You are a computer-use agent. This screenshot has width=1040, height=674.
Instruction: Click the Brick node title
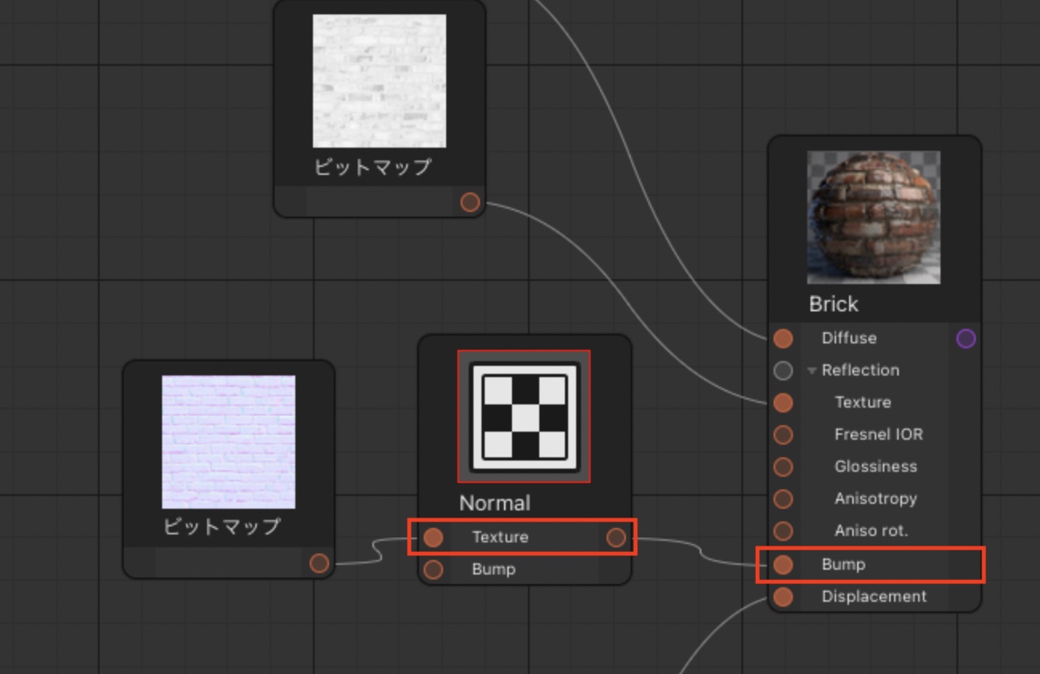pos(834,304)
